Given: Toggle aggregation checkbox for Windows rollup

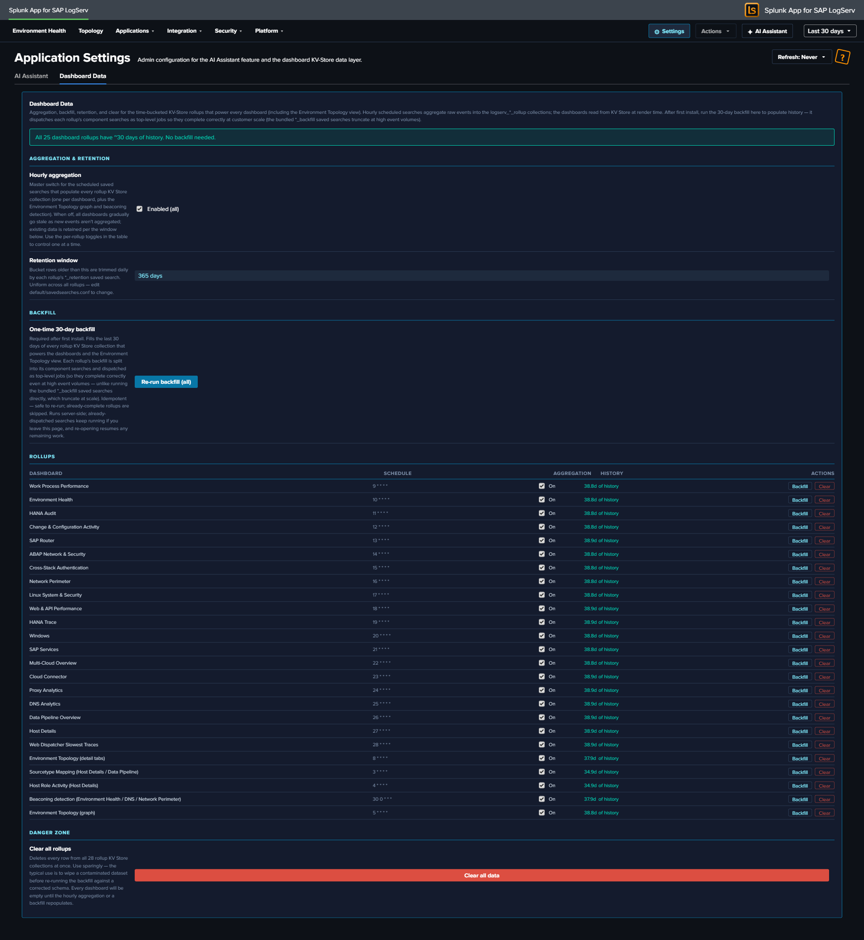Looking at the screenshot, I should (x=542, y=636).
